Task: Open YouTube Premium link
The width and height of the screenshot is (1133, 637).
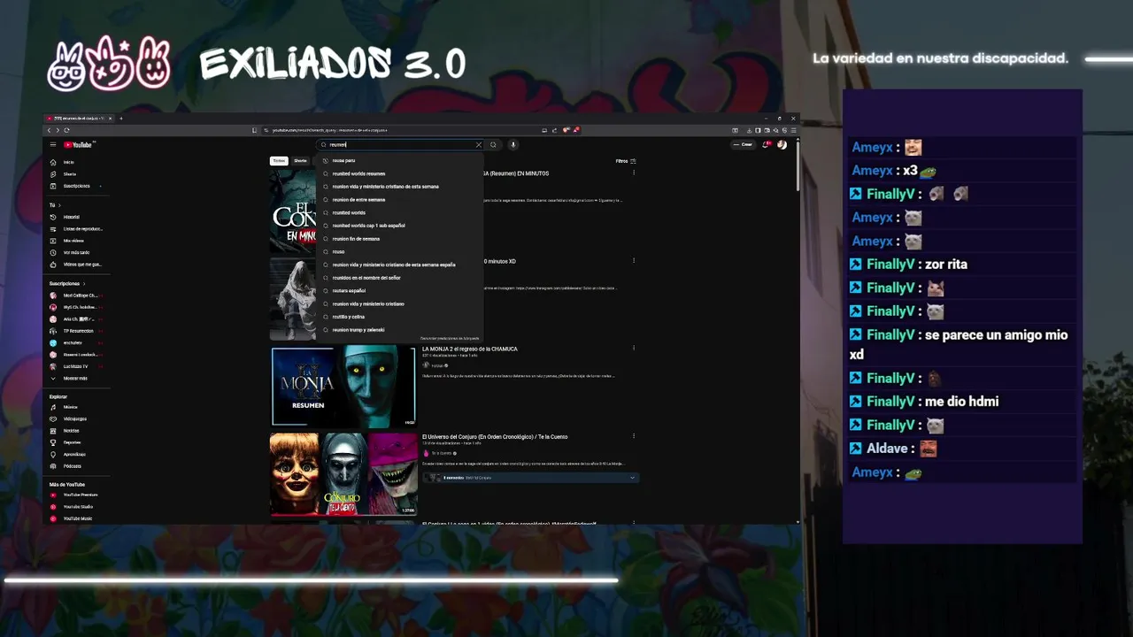Action: coord(75,495)
